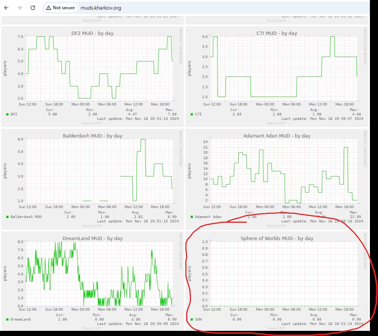Click the "DreamLand MUD - by day" title
Viewport: 378px width, 336px height.
click(93, 239)
